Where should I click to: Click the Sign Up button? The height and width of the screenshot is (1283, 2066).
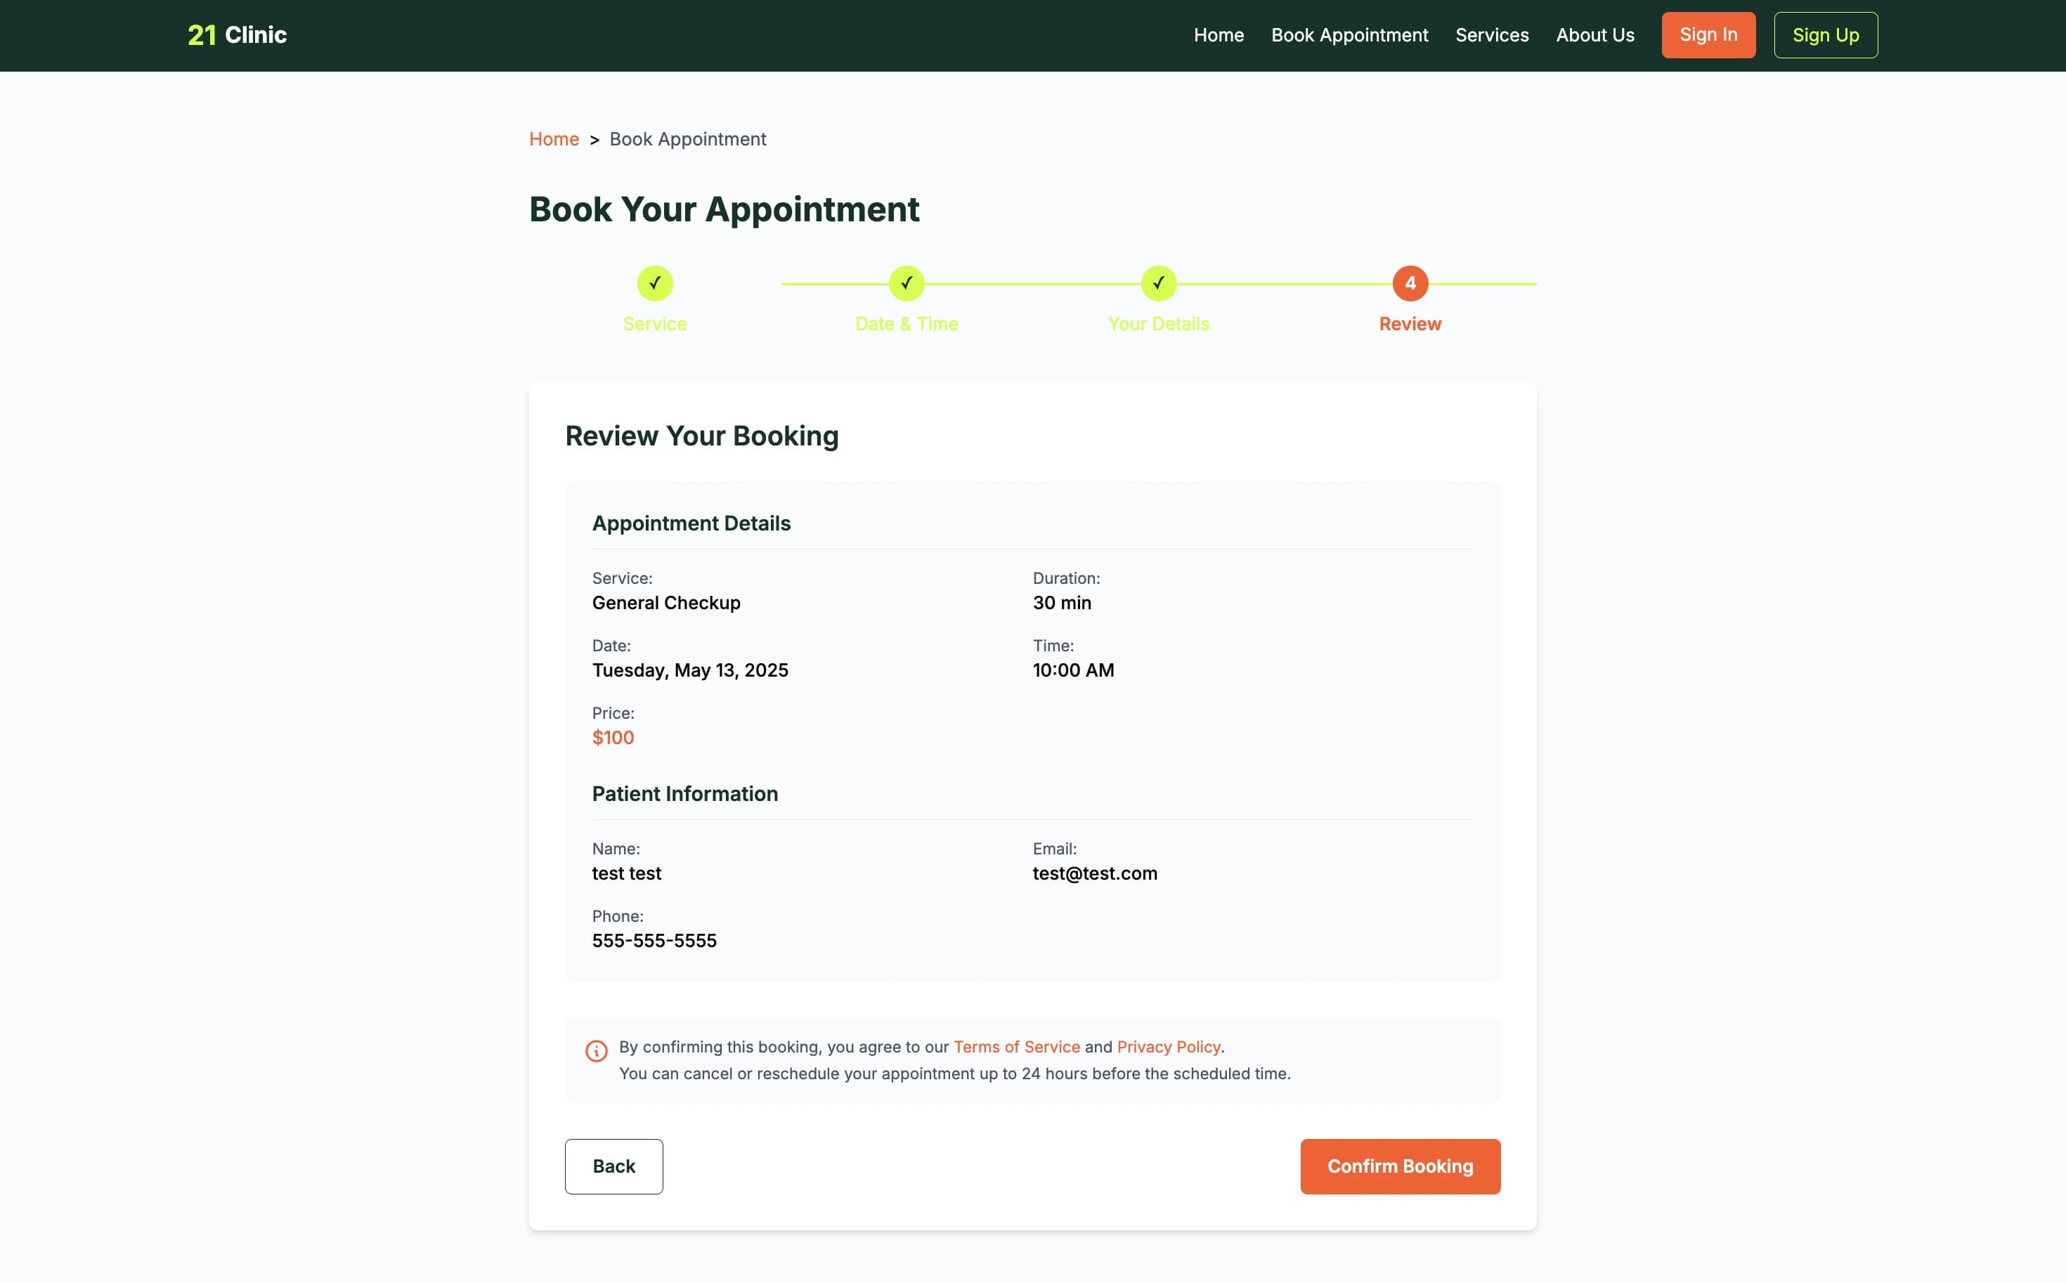coord(1825,35)
